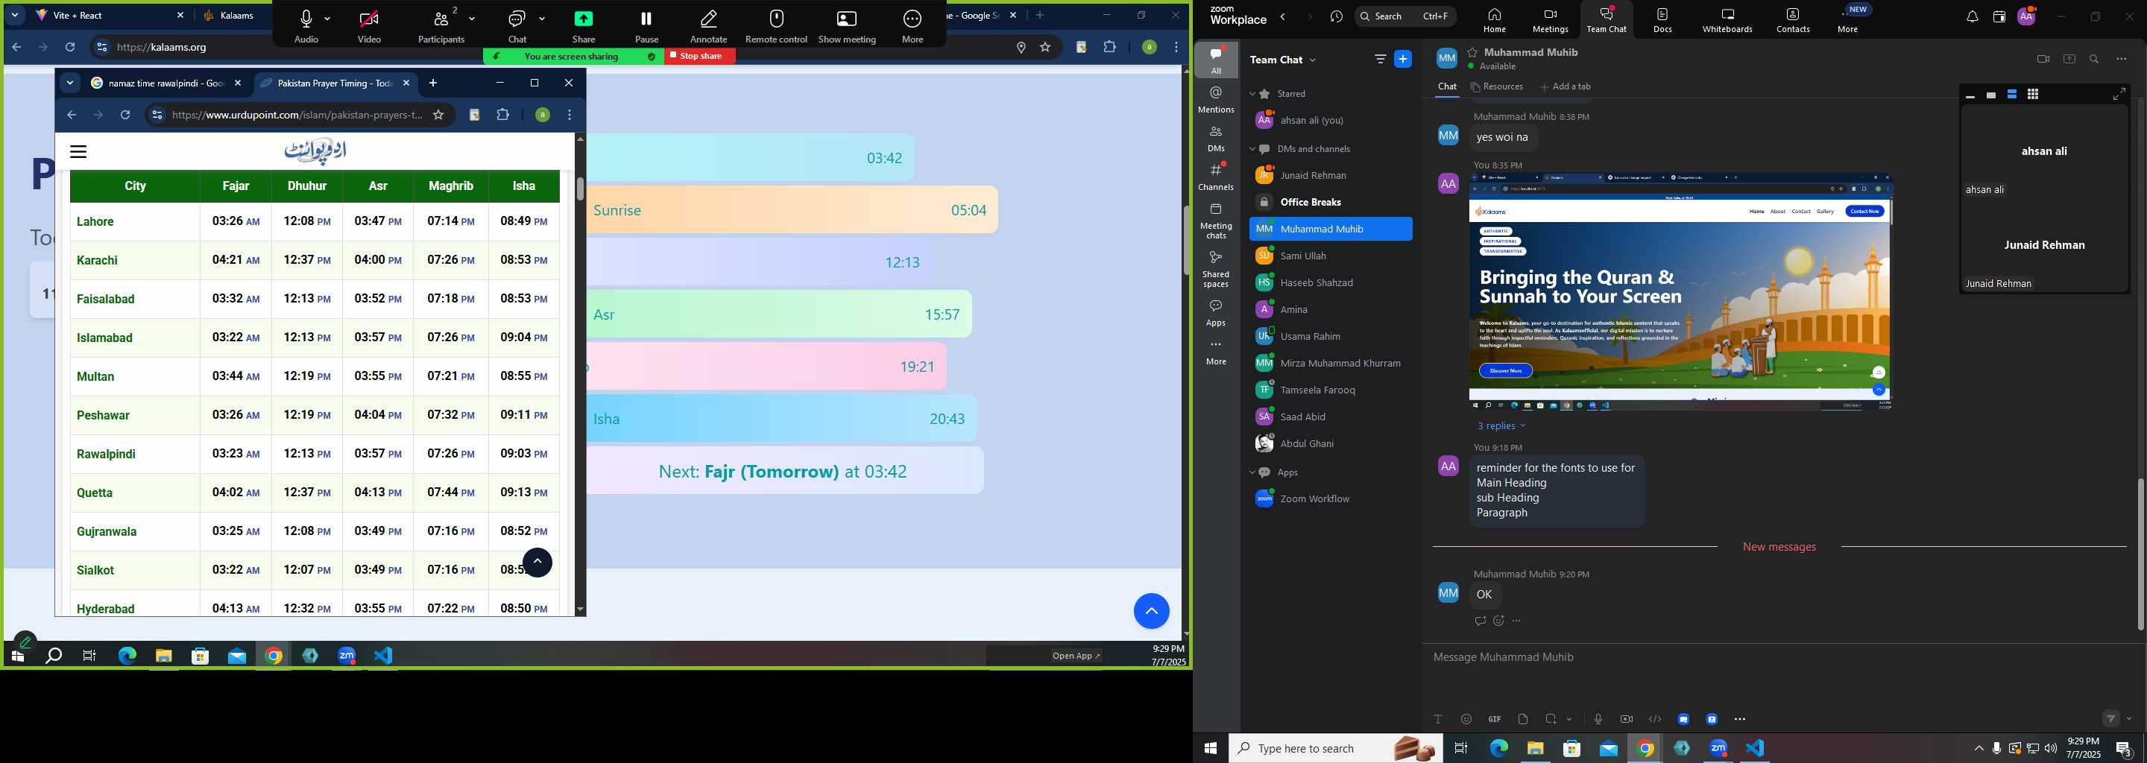Open Visual Studio Code from taskbar
The height and width of the screenshot is (763, 2147).
tap(1756, 748)
